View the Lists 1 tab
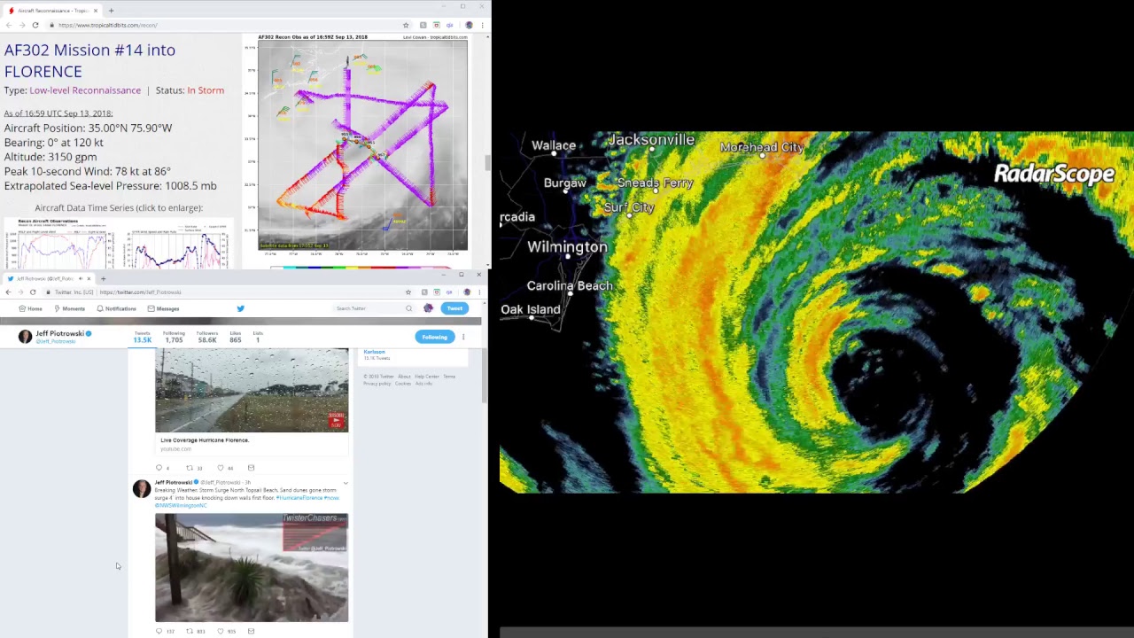The height and width of the screenshot is (638, 1134). point(258,337)
